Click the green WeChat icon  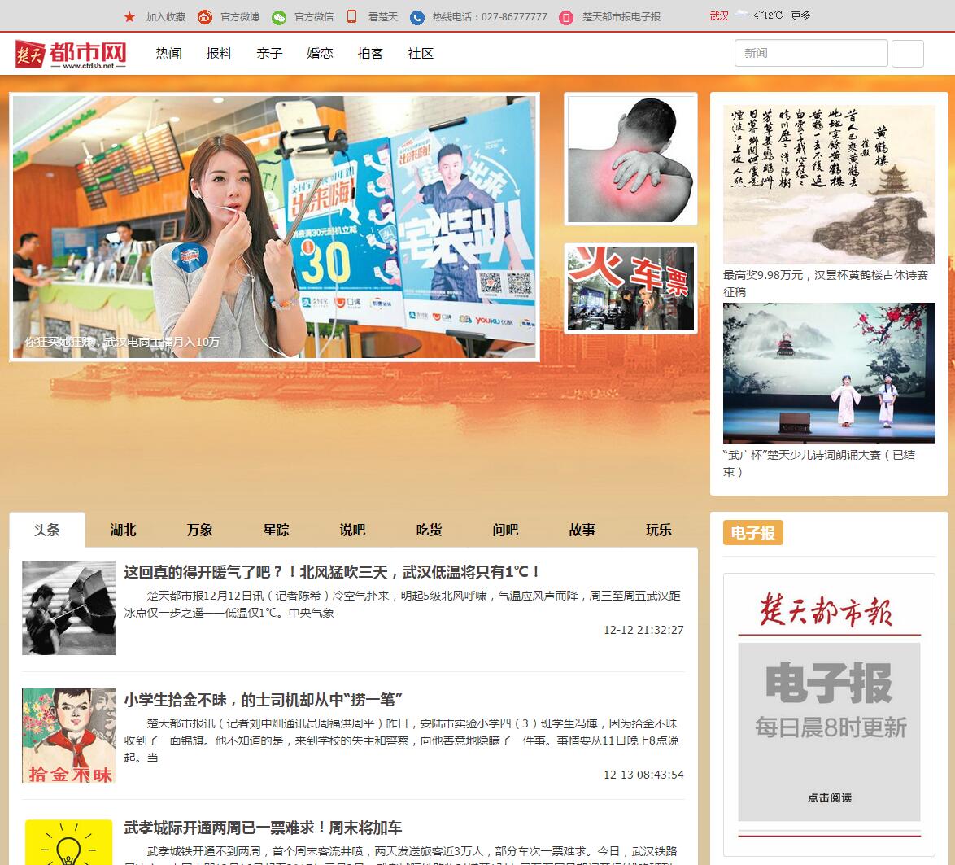click(x=279, y=17)
